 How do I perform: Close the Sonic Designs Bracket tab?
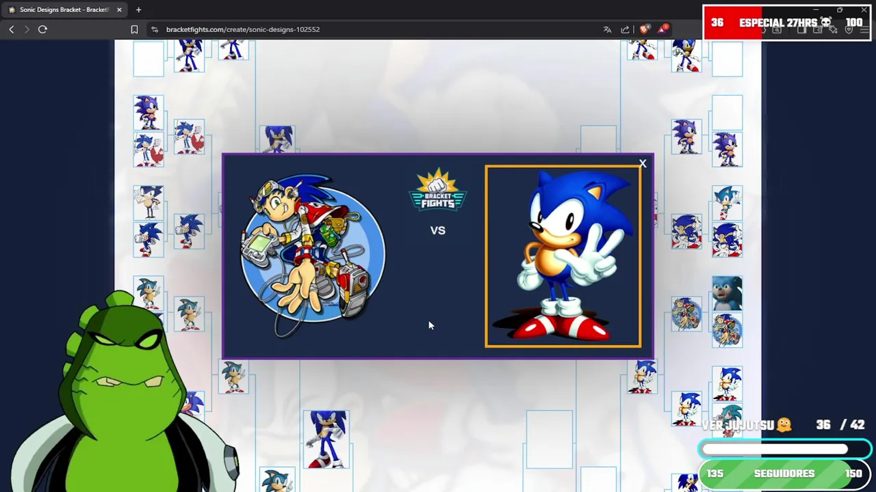coord(119,10)
